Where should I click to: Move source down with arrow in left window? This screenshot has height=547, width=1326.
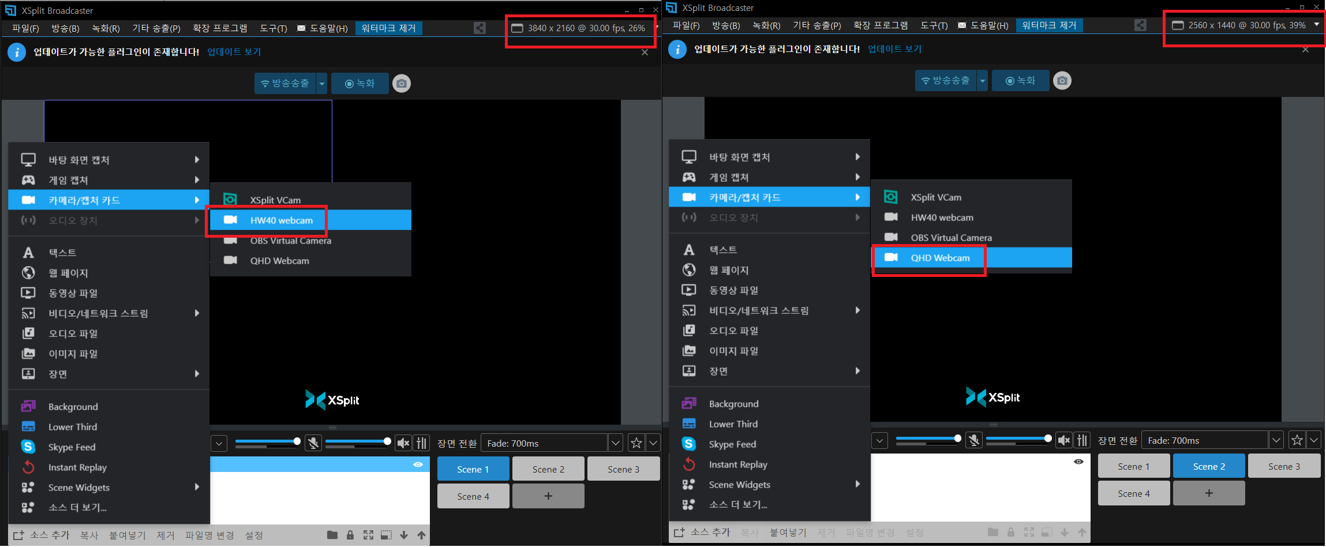[x=404, y=535]
